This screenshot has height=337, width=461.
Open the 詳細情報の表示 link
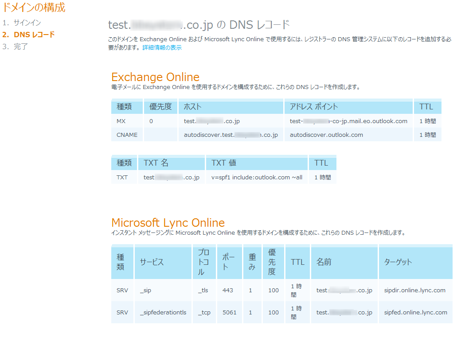point(162,47)
